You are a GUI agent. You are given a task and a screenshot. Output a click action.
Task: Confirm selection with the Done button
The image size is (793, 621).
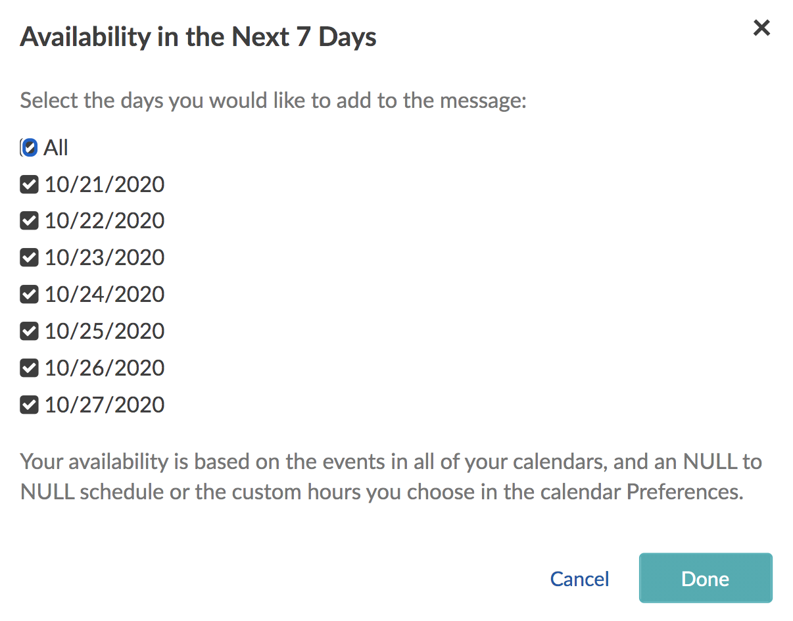(705, 579)
